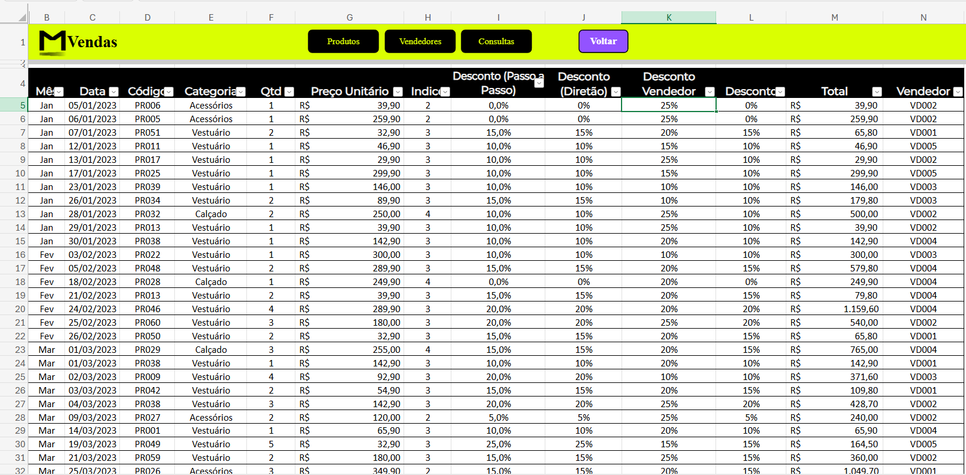Screen dimensions: 966x475
Task: Open the Preço Unitário filter dropdown
Action: pyautogui.click(x=398, y=91)
